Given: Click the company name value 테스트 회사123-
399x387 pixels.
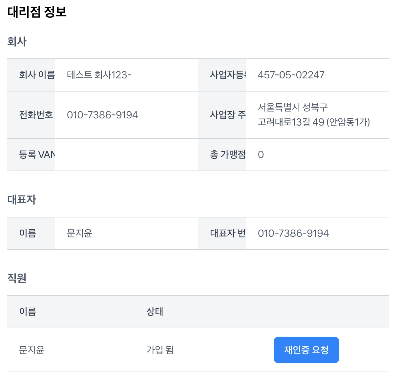Looking at the screenshot, I should click(x=99, y=75).
